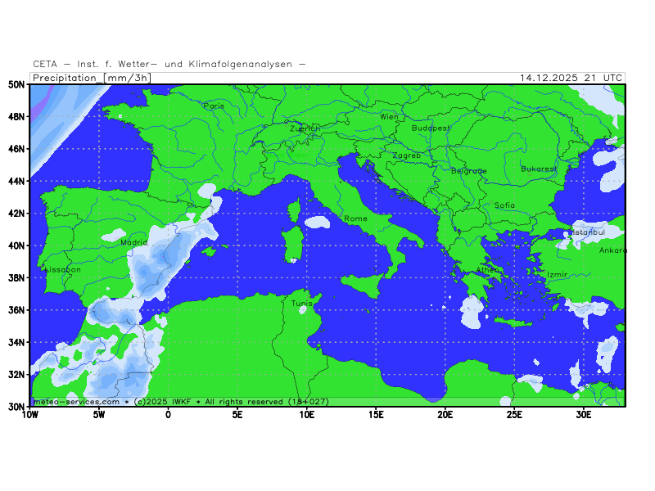Click the 50N latitude axis label
This screenshot has height=491, width=655.
(x=16, y=84)
